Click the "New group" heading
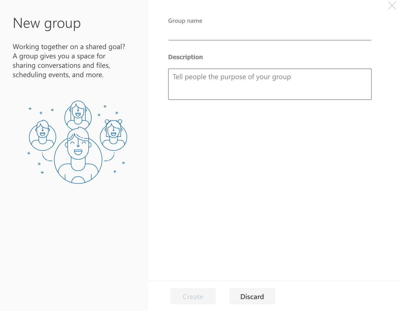400x311 pixels. click(x=47, y=23)
